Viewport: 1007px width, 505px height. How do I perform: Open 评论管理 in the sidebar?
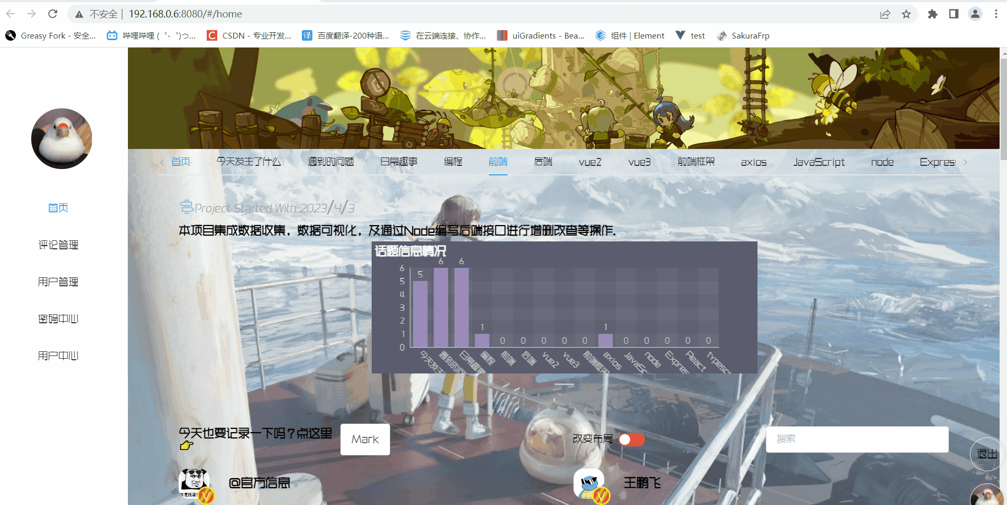58,245
